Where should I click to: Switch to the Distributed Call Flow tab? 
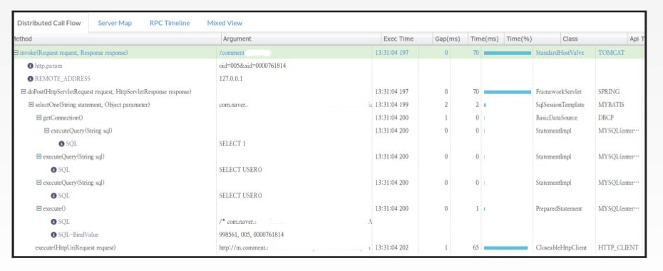tap(49, 23)
